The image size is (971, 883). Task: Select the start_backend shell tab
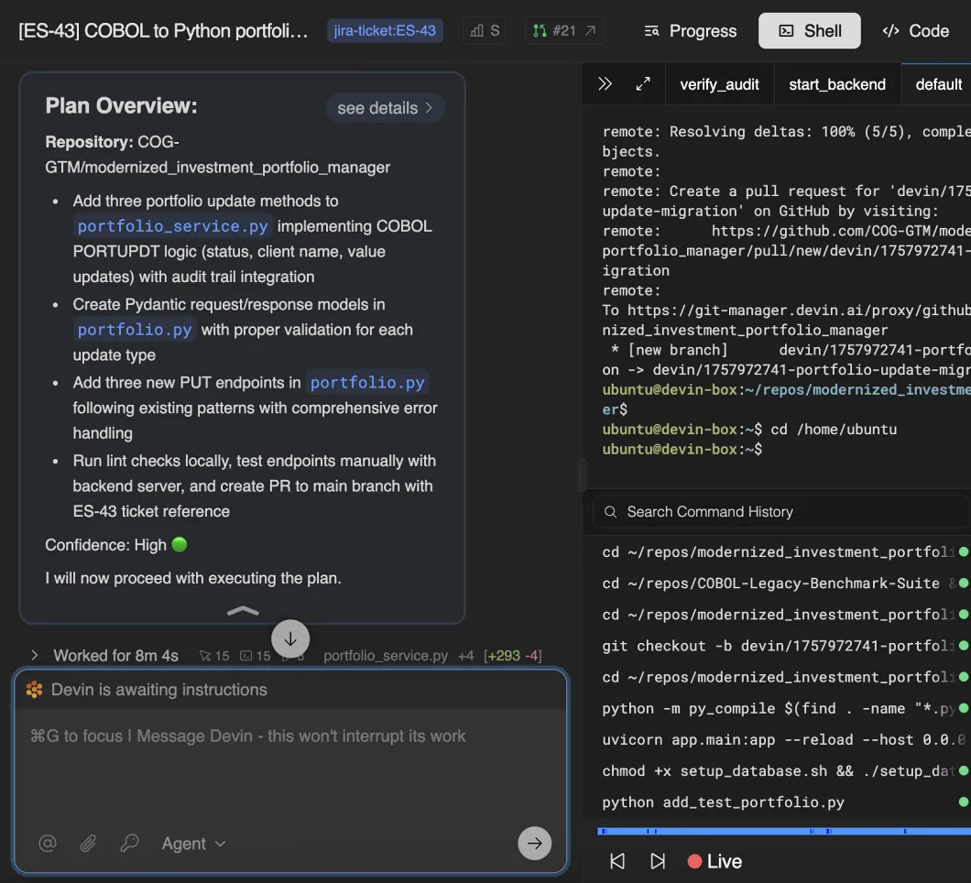point(836,84)
